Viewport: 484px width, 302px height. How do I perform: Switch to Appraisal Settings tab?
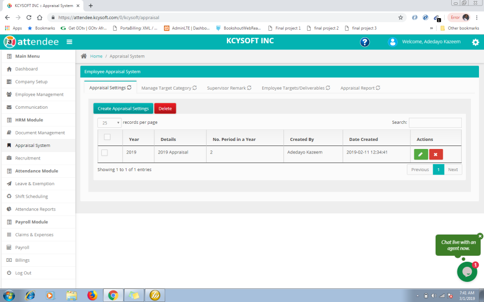pos(110,88)
